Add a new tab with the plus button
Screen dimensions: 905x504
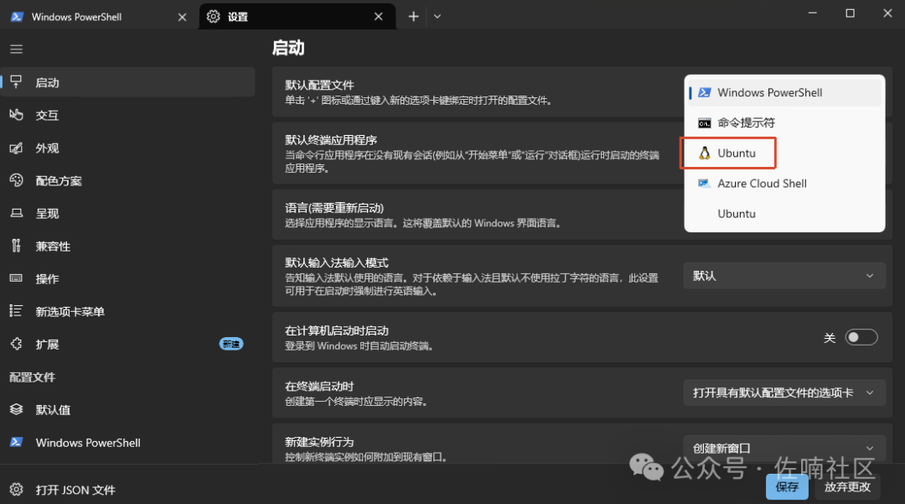click(413, 17)
